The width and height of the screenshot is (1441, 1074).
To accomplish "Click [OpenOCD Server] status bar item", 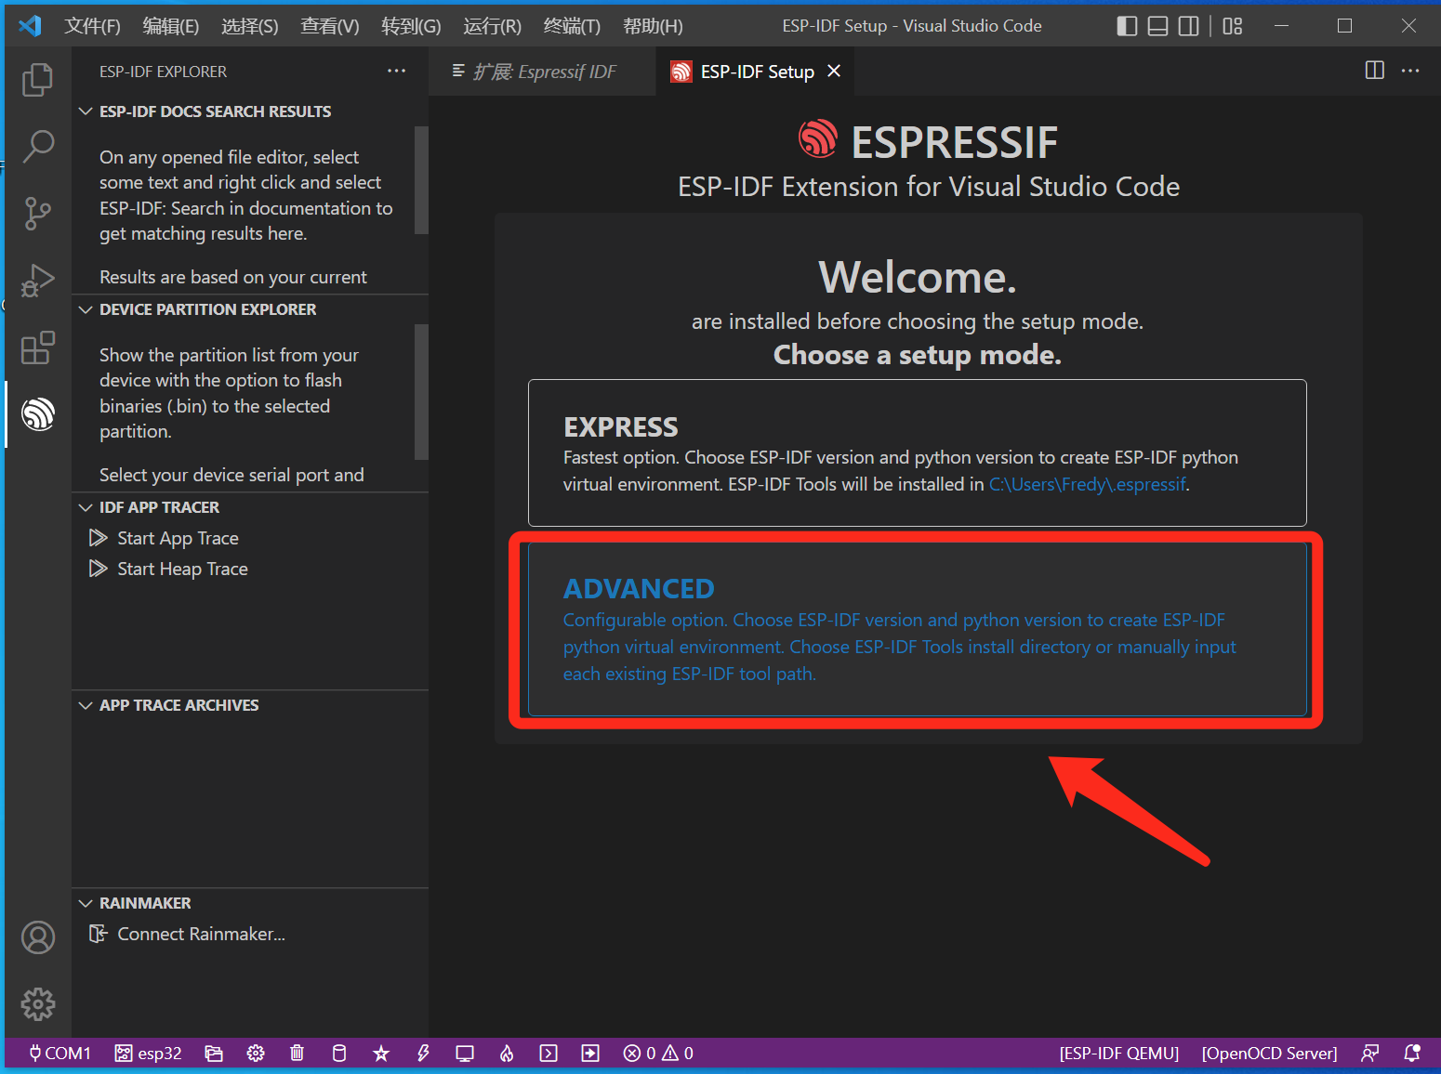I will pyautogui.click(x=1270, y=1053).
